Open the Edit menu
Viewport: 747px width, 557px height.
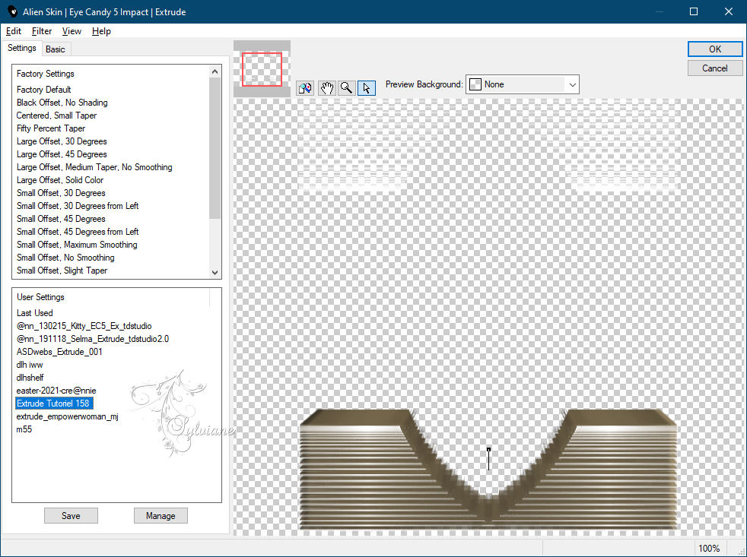pyautogui.click(x=14, y=31)
